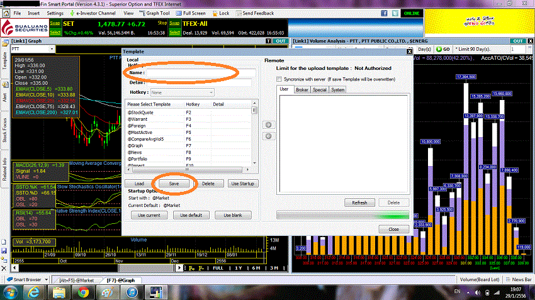Viewport: 535px width, 300px height.
Task: Click the Use blank button
Action: tap(233, 215)
